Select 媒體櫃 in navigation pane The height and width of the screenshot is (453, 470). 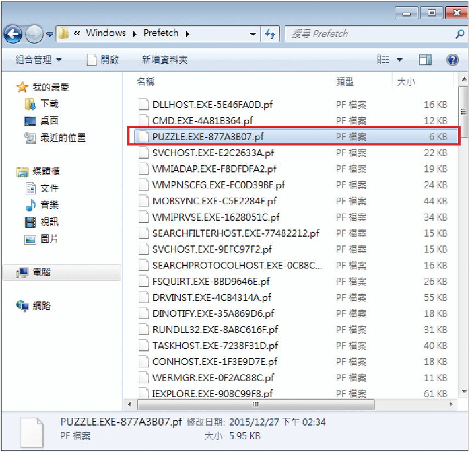pos(46,171)
